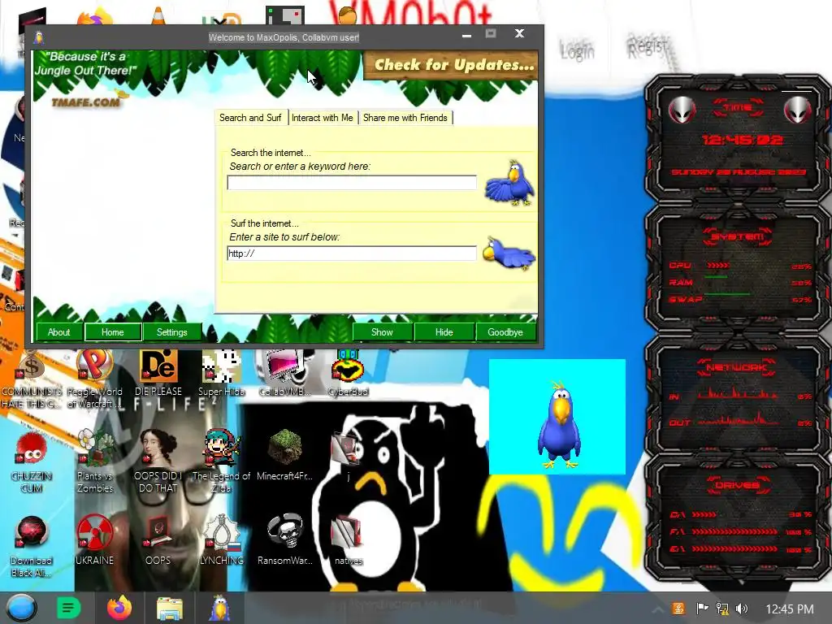Click the volume speaker tray icon
This screenshot has width=832, height=624.
pyautogui.click(x=742, y=609)
